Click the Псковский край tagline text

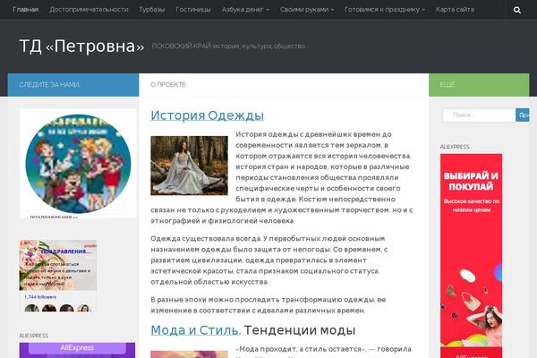pyautogui.click(x=228, y=46)
